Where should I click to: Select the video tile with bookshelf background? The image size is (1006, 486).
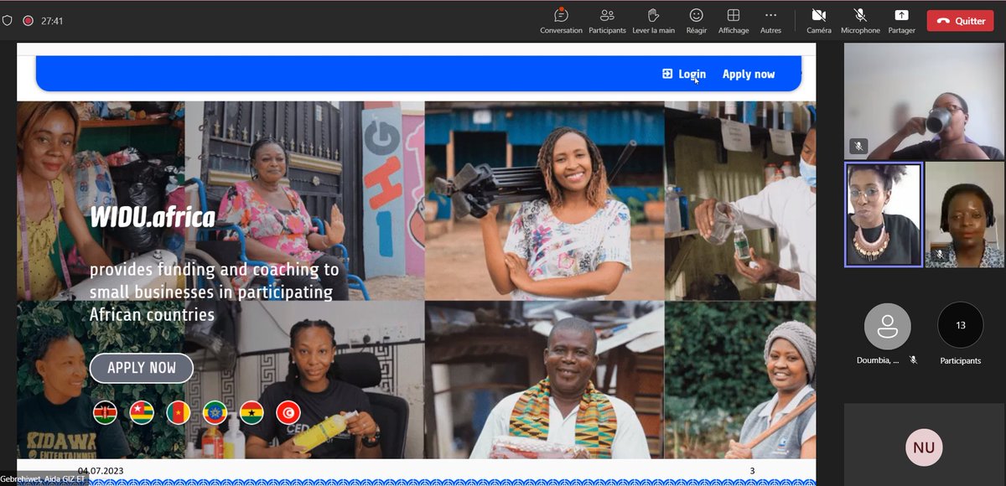964,215
